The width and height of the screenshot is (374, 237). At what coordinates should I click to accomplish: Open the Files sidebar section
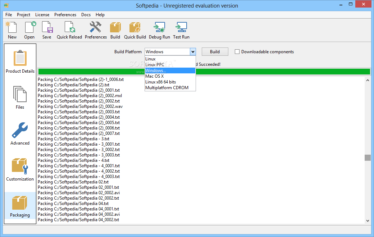20,97
